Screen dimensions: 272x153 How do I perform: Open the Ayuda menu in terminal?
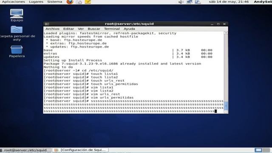(129, 29)
